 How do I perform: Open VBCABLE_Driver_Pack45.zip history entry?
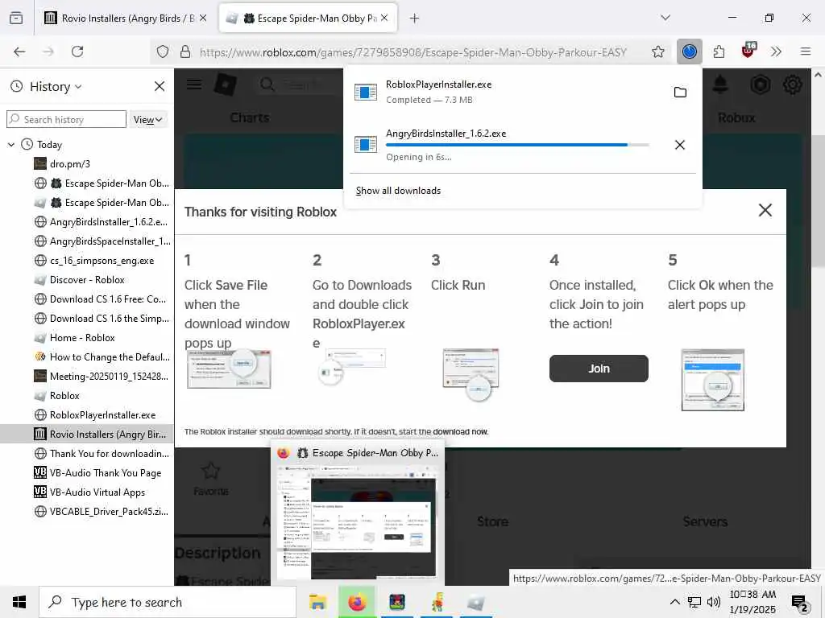[109, 512]
